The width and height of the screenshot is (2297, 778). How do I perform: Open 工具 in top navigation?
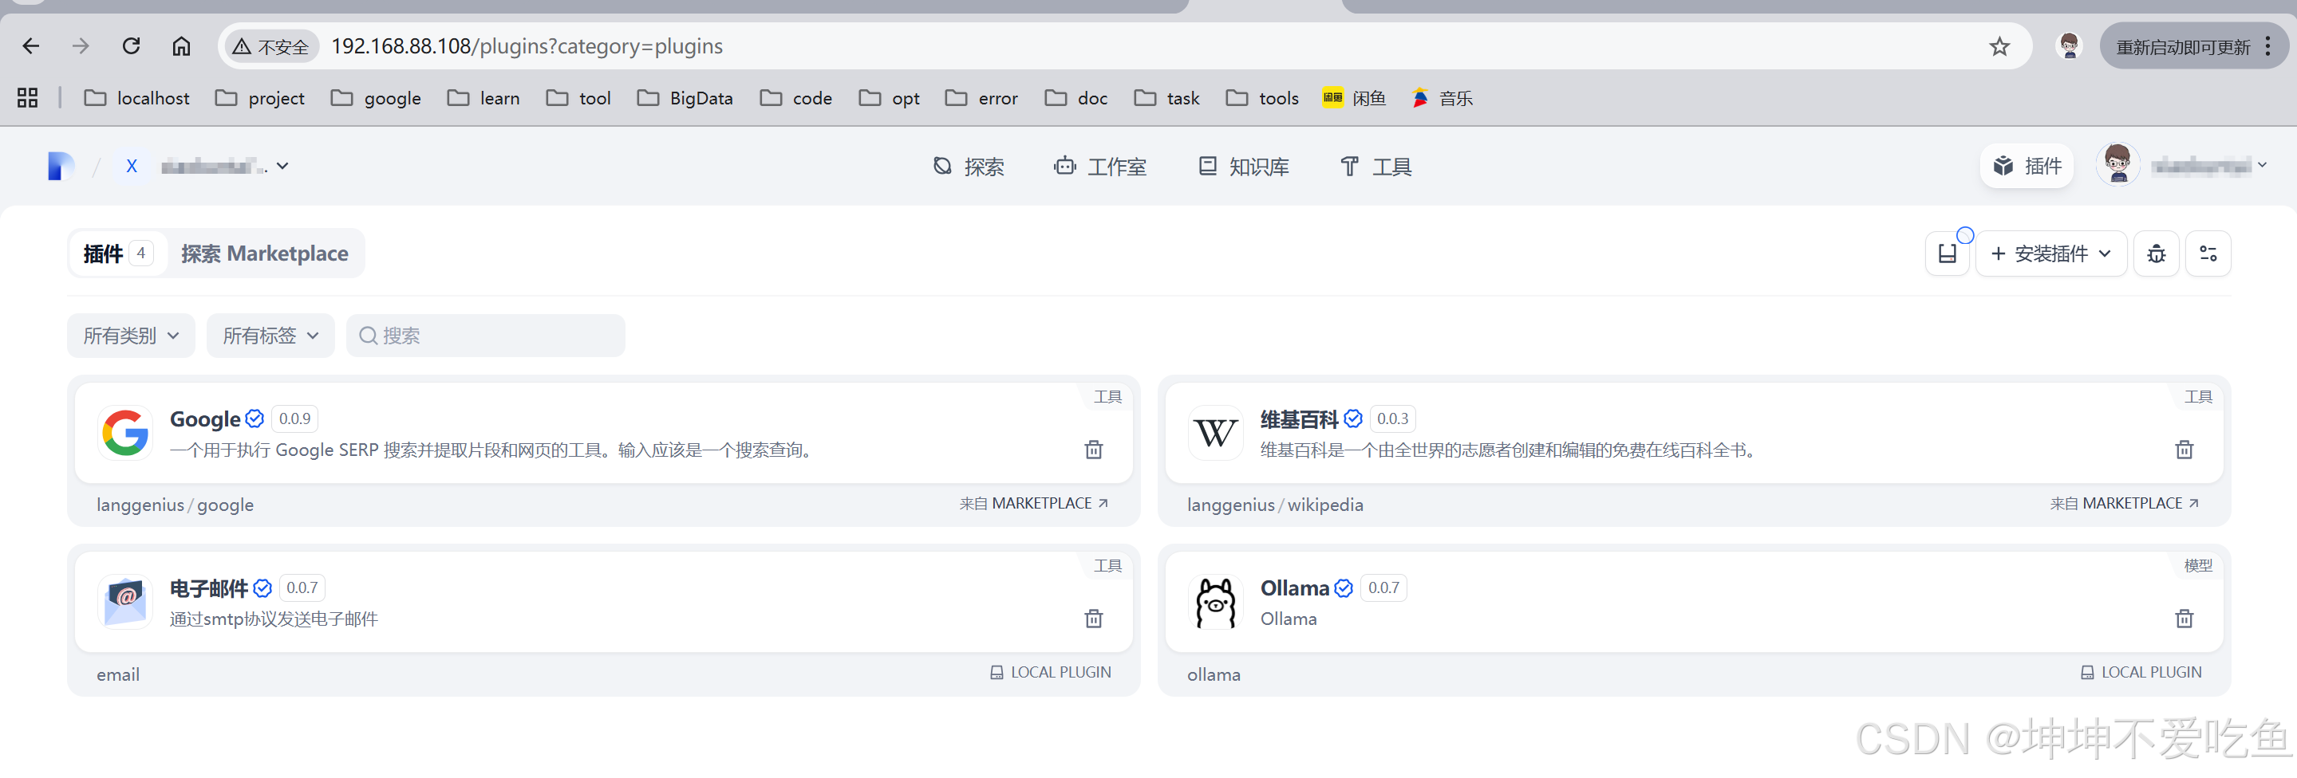click(x=1375, y=167)
